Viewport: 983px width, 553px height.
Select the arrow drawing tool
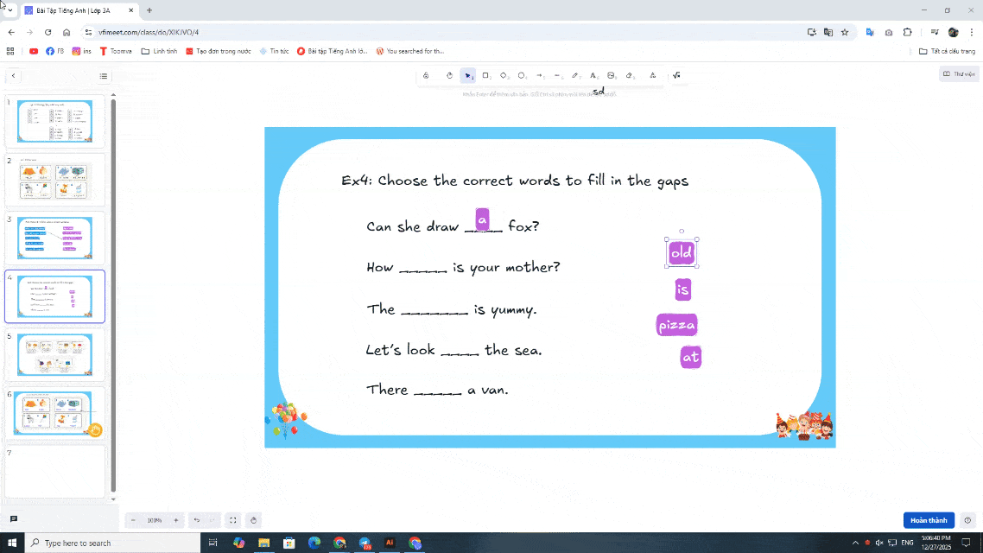[x=539, y=76]
